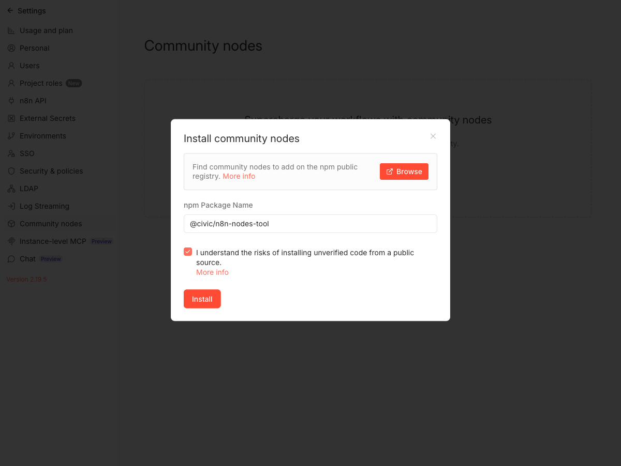The height and width of the screenshot is (466, 621).
Task: Click the Environments branch icon
Action: tap(11, 136)
